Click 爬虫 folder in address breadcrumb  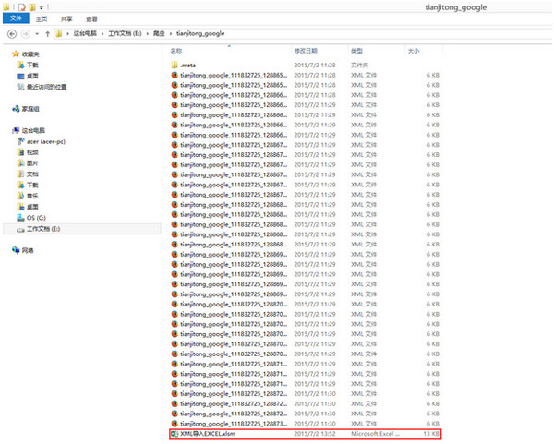coord(158,34)
